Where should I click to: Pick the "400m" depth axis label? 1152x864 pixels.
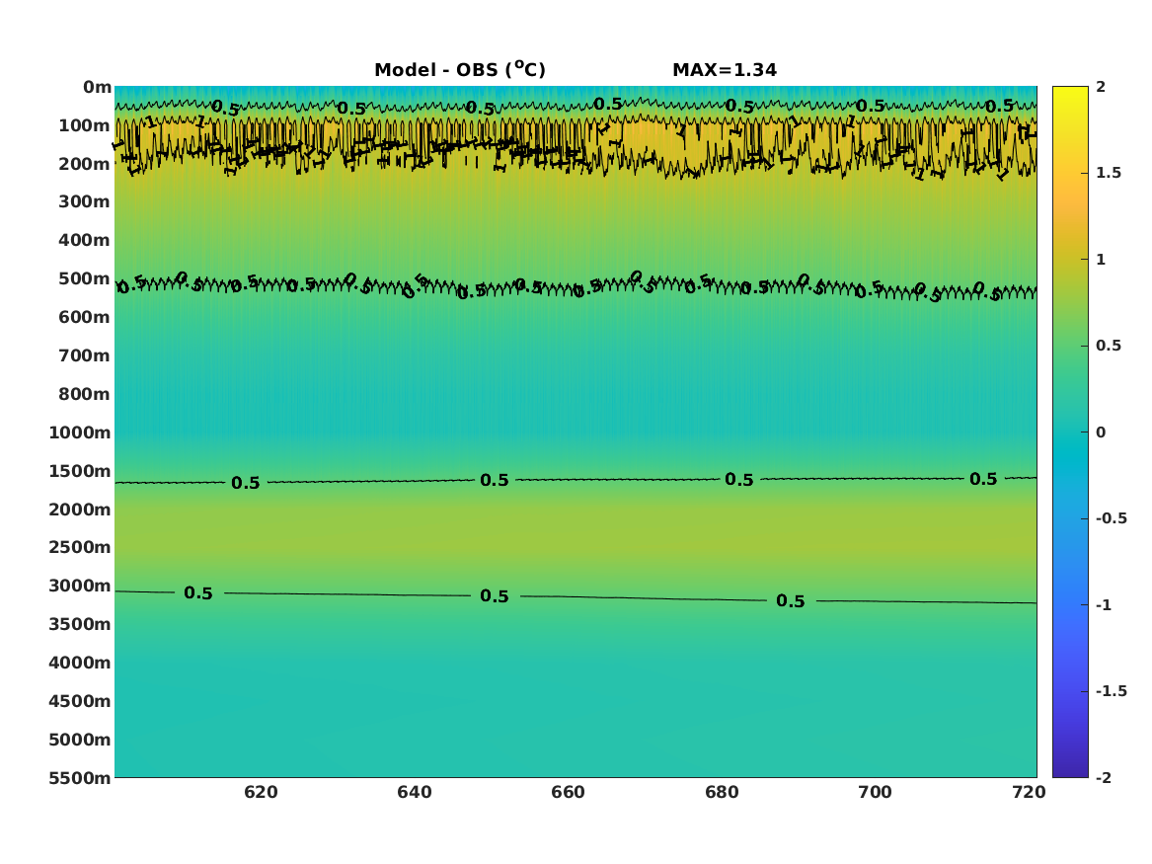[85, 240]
